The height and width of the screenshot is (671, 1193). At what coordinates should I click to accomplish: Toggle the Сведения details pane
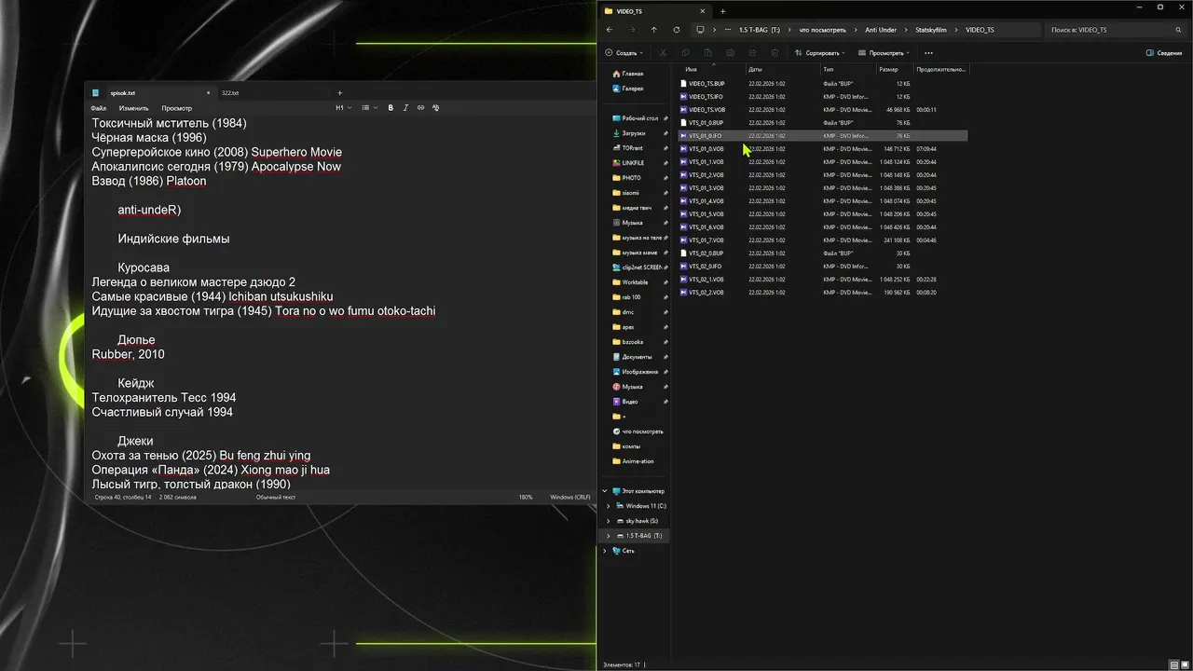coord(1164,53)
